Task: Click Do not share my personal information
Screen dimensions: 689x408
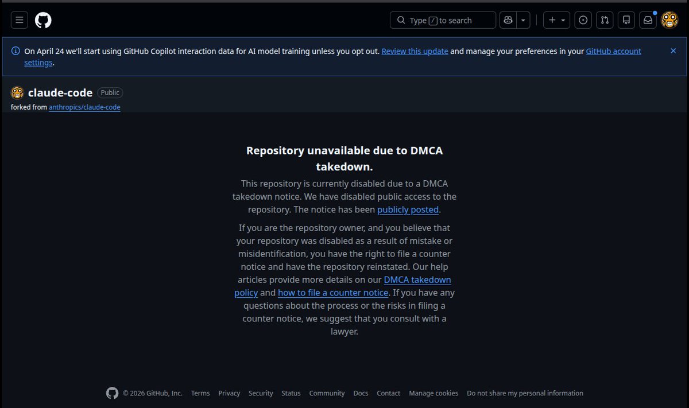Action: pyautogui.click(x=525, y=393)
